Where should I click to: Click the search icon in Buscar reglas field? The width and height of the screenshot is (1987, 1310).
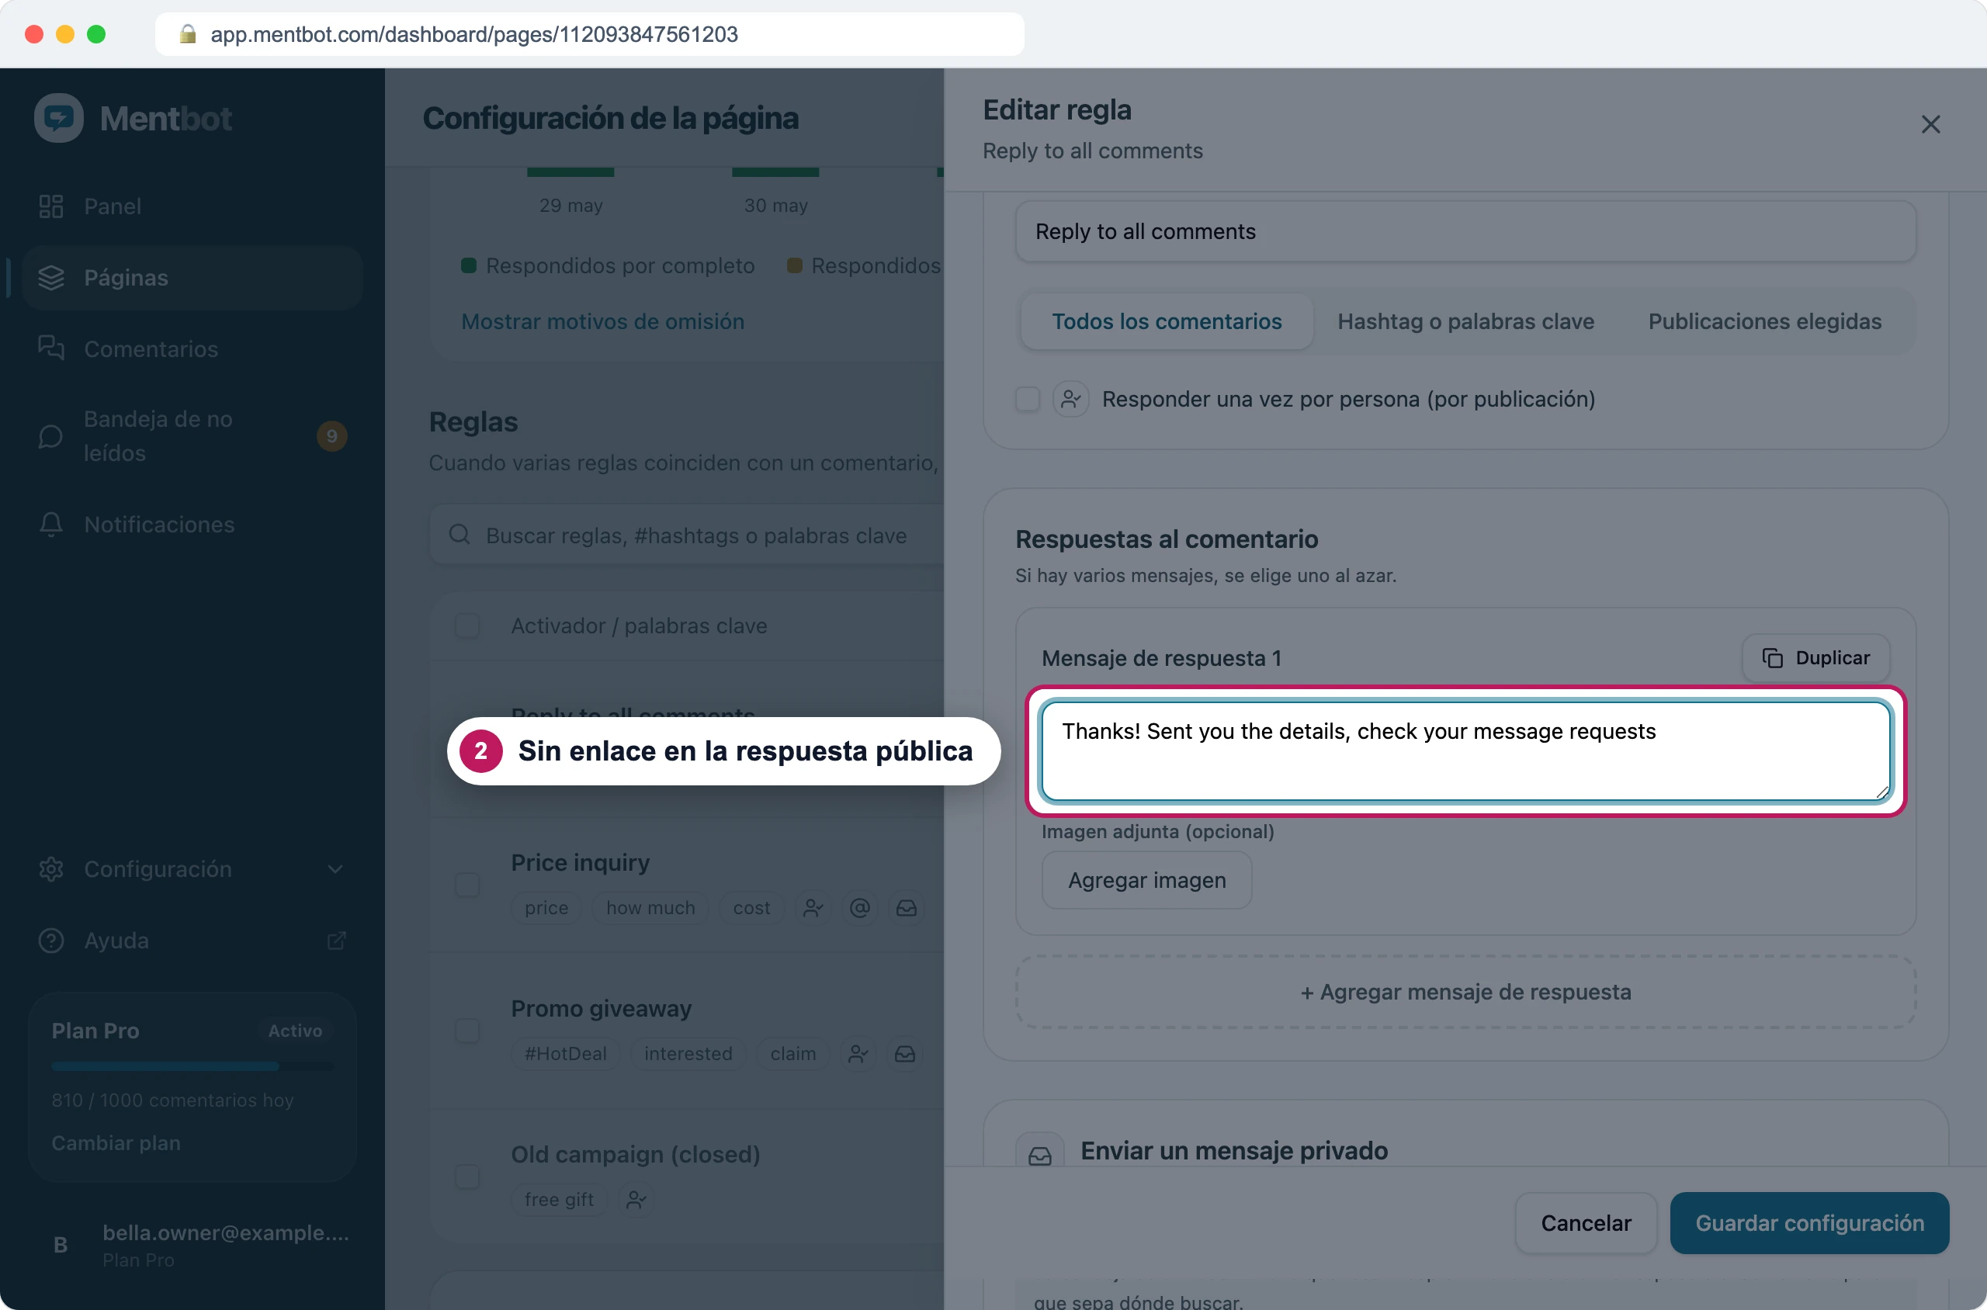tap(459, 535)
